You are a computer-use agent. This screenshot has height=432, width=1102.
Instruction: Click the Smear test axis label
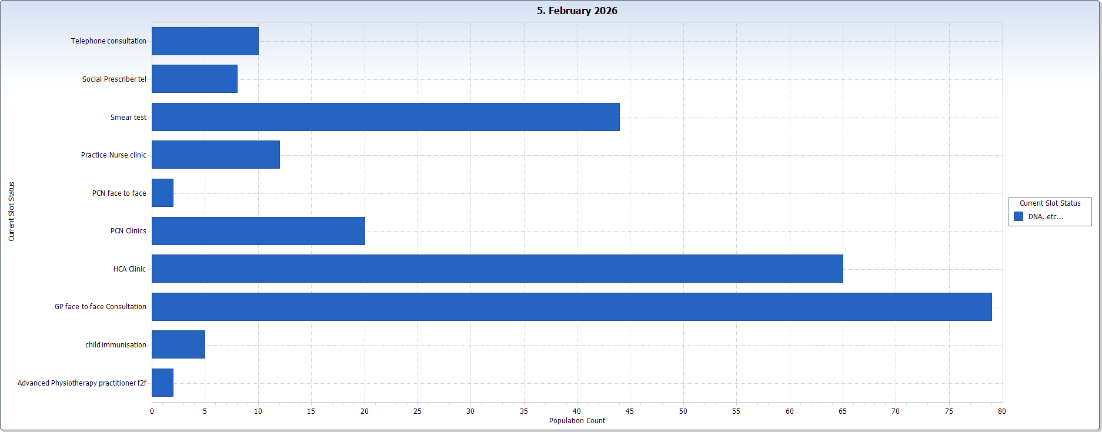click(128, 118)
